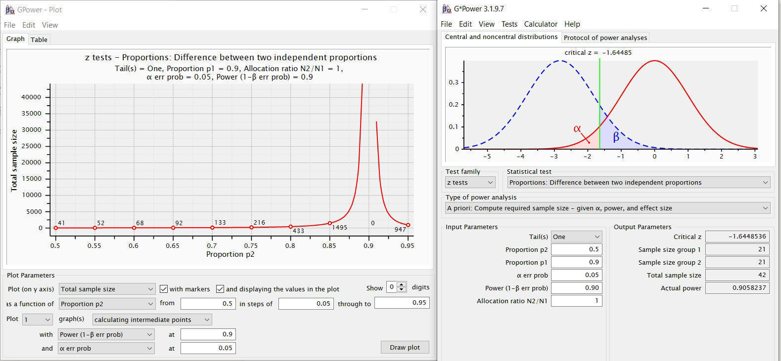Close the G*Power main window
Viewport: 781px width, 361px height.
763,8
